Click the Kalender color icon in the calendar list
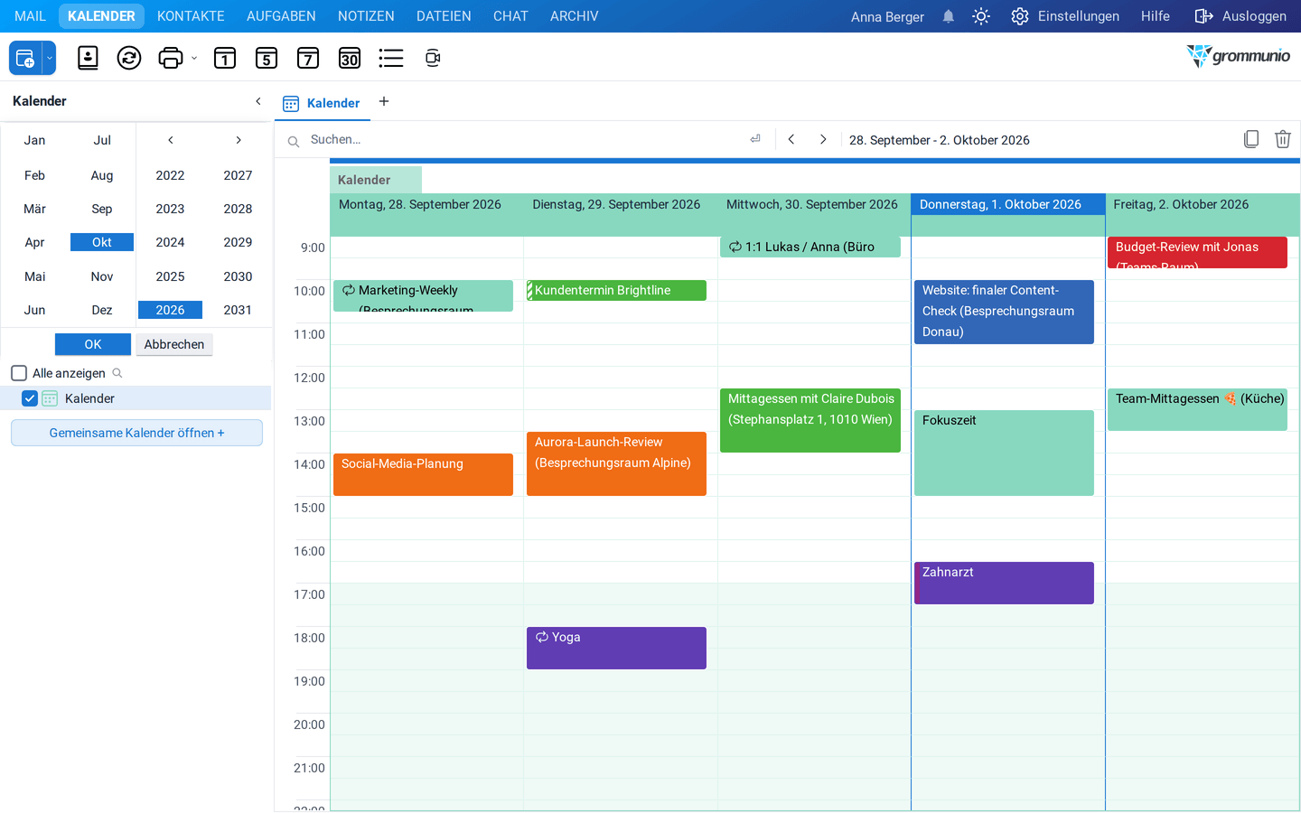This screenshot has height=813, width=1301. 50,398
